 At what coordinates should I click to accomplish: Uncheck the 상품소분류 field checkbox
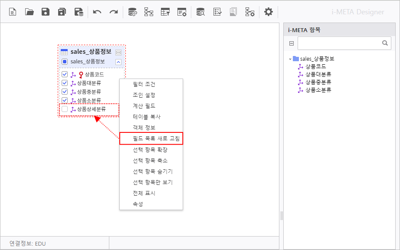click(x=65, y=100)
